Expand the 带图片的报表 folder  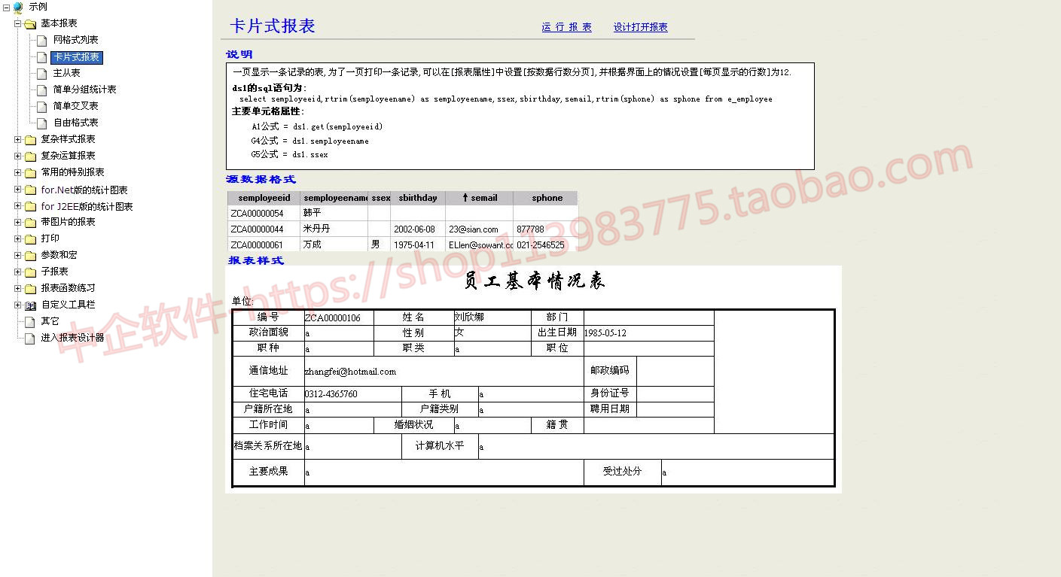(18, 222)
